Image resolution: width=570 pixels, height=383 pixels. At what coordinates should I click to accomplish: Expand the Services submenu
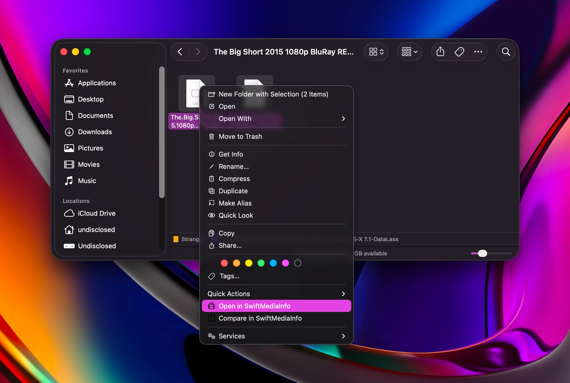coord(277,336)
